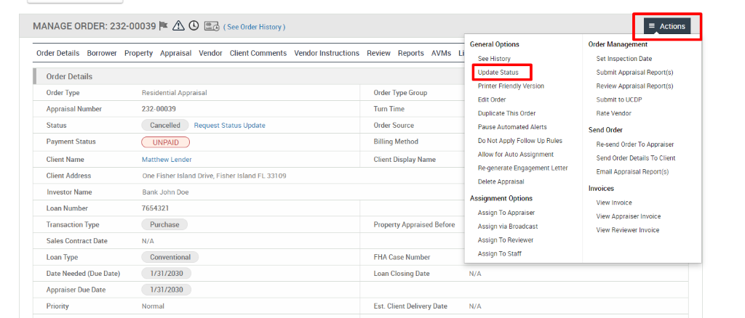Select Allow for Auto Assignment
745x318 pixels.
point(516,155)
